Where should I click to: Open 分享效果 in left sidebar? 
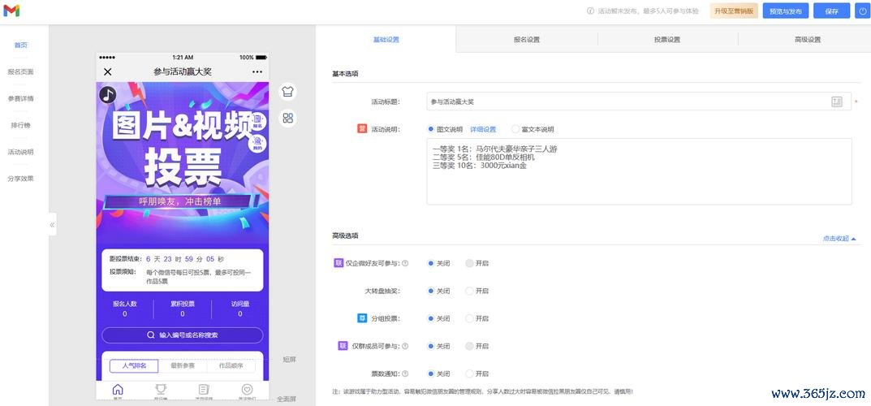pos(20,179)
